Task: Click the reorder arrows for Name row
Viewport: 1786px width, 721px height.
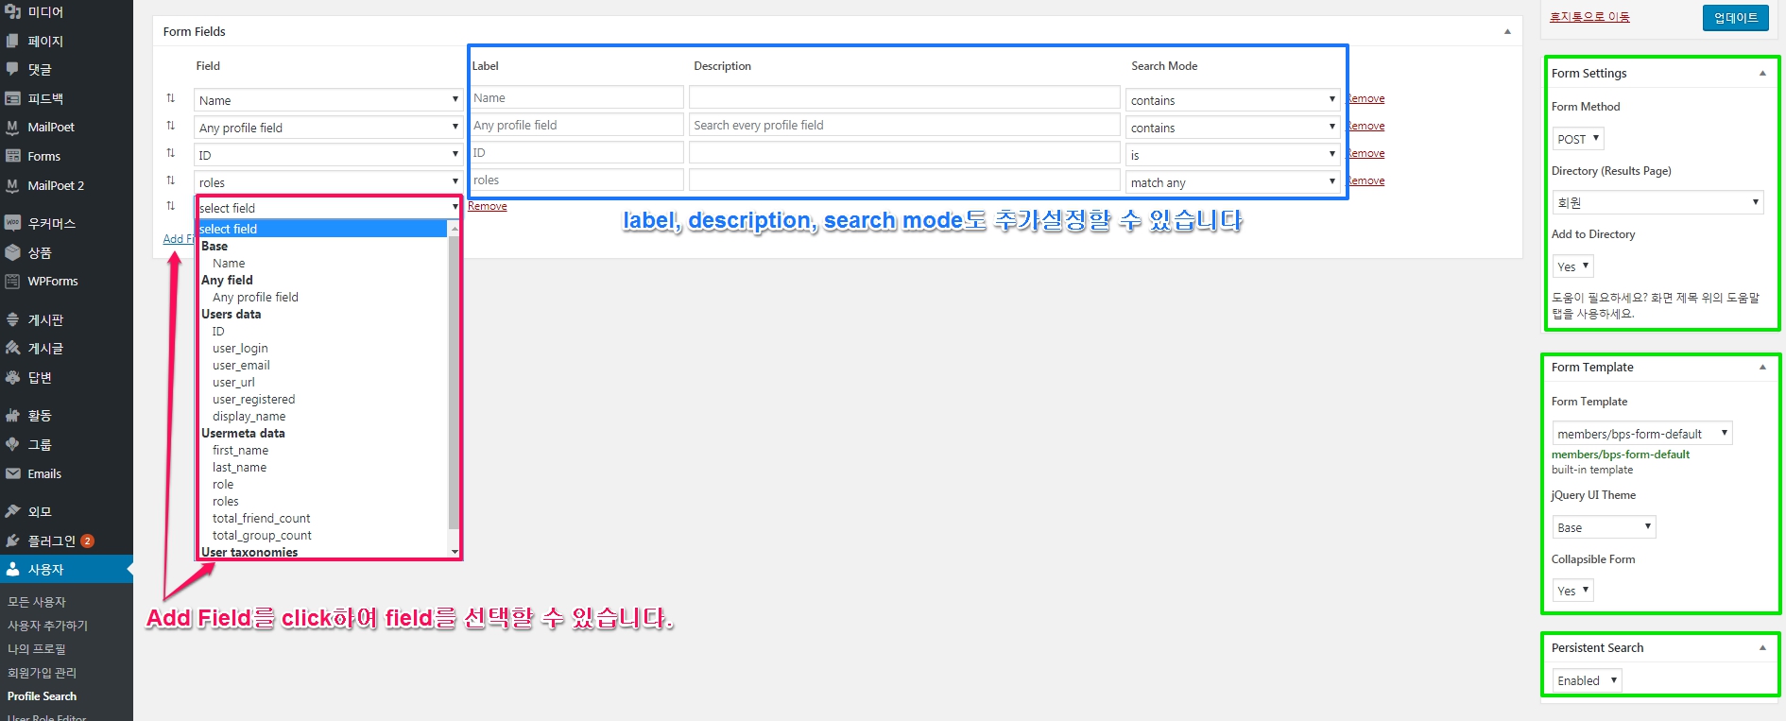Action: pos(171,98)
